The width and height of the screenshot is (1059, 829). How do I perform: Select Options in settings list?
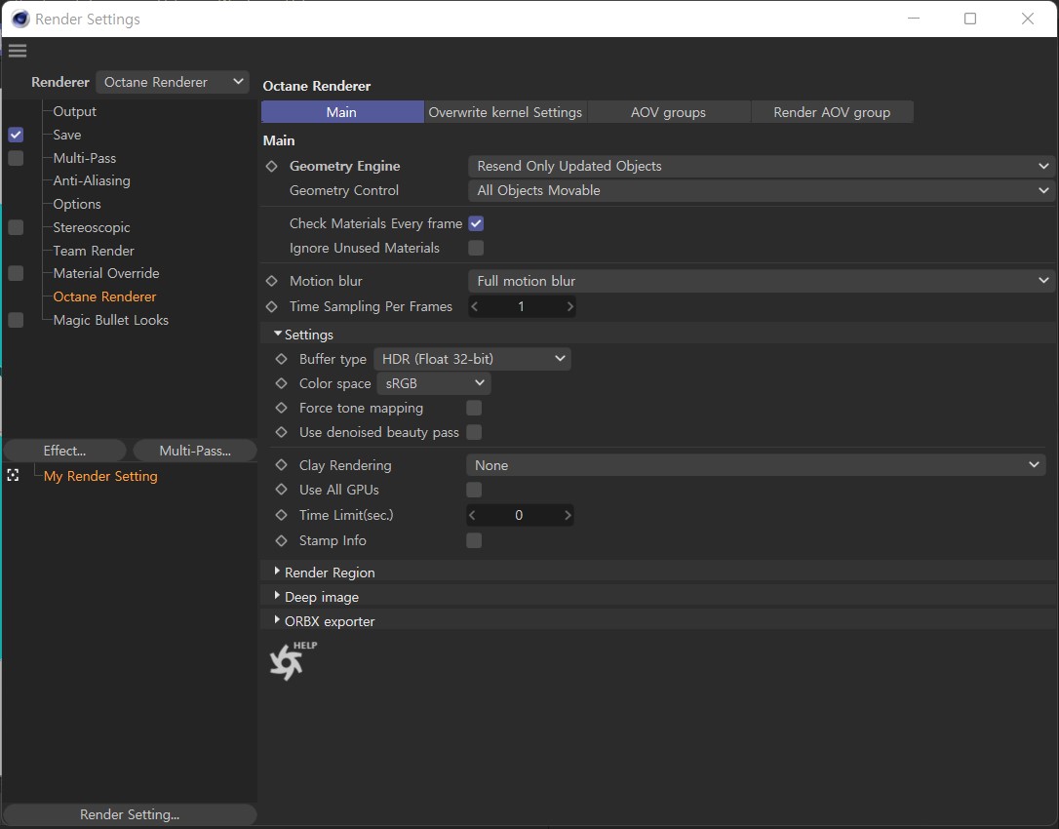[x=77, y=204]
